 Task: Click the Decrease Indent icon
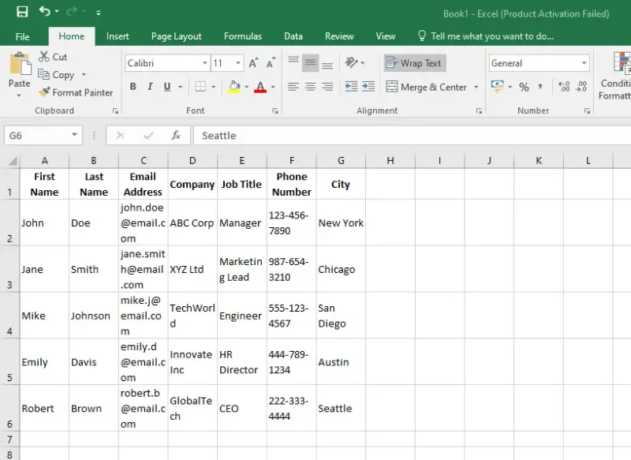click(351, 87)
